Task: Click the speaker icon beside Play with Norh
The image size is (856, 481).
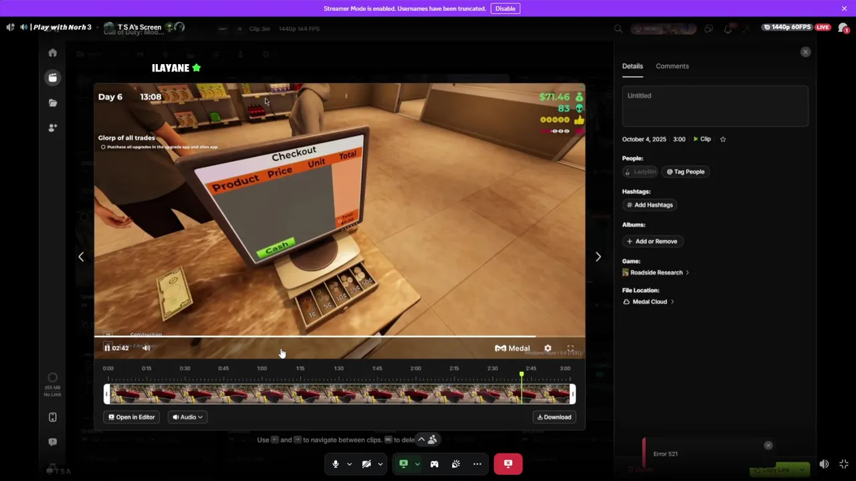Action: [x=24, y=27]
